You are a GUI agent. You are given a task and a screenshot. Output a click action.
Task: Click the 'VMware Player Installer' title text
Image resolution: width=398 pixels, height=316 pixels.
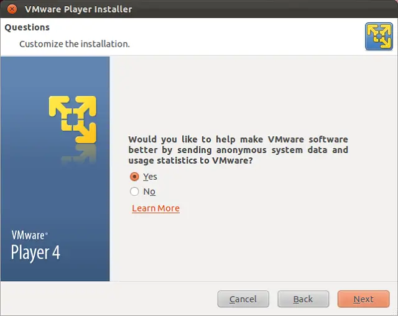(x=78, y=9)
